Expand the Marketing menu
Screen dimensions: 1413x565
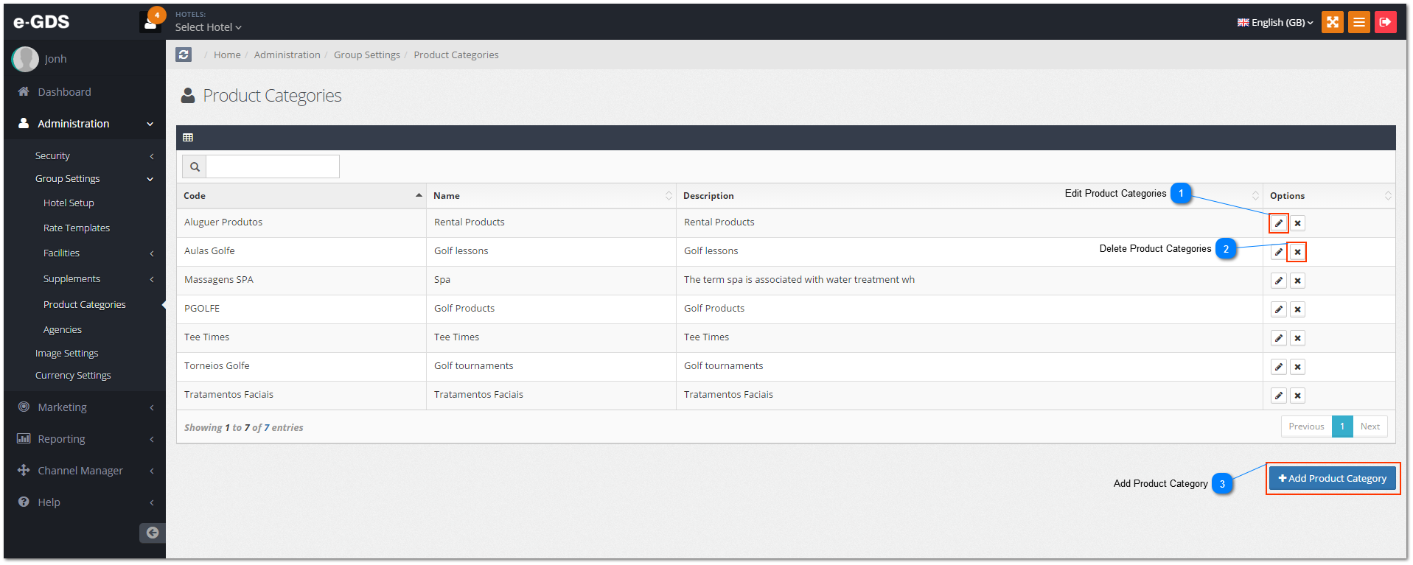click(85, 407)
